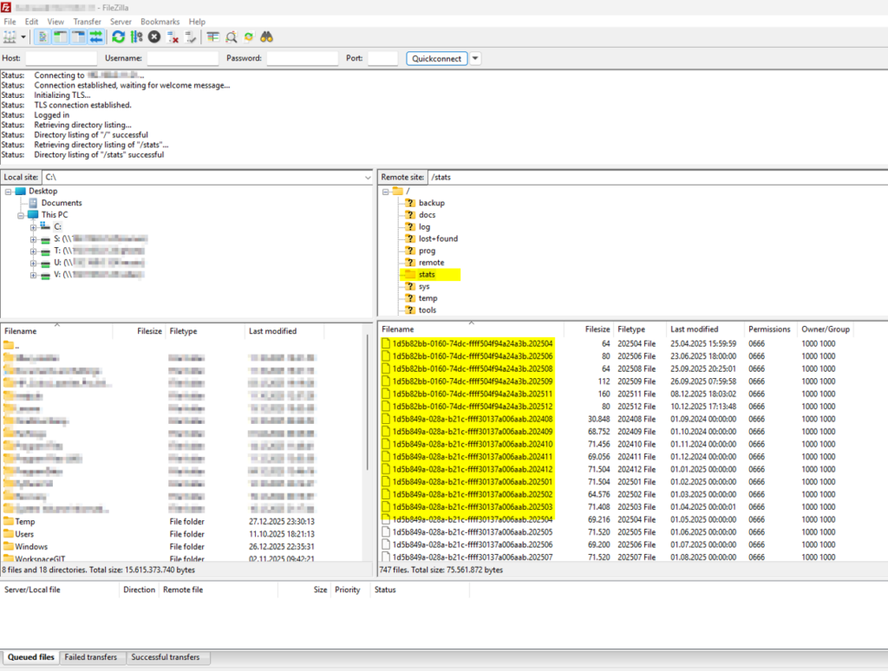Click the refresh file lists icon
Screen dimensions: 888x671
tap(119, 37)
